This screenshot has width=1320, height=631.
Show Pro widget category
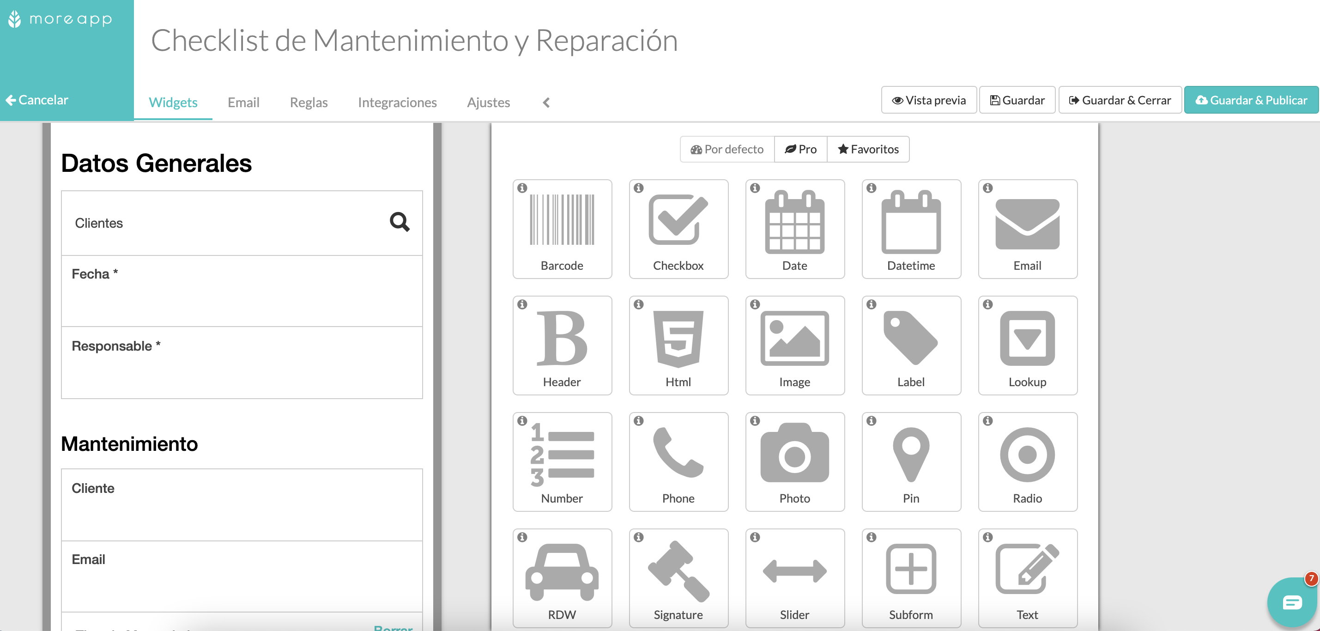point(800,149)
